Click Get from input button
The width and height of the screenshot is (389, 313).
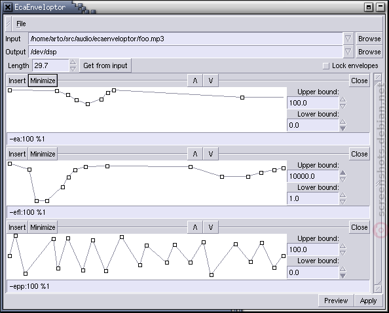105,65
